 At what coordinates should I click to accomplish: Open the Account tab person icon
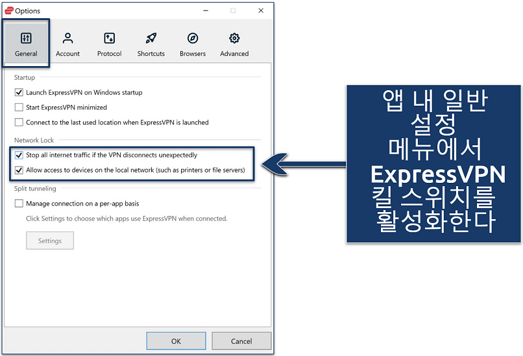[67, 38]
